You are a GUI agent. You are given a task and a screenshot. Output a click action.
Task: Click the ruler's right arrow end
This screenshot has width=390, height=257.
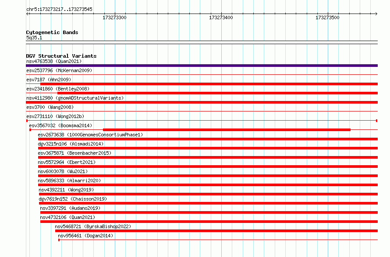click(x=376, y=14)
